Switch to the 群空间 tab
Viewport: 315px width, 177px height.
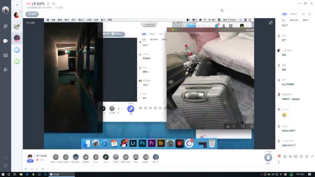294,14
